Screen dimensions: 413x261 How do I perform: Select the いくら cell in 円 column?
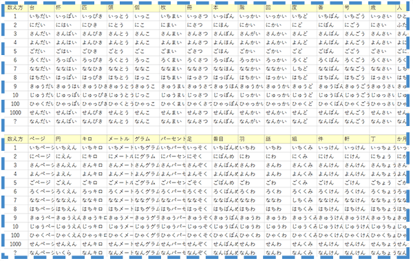pos(67,253)
